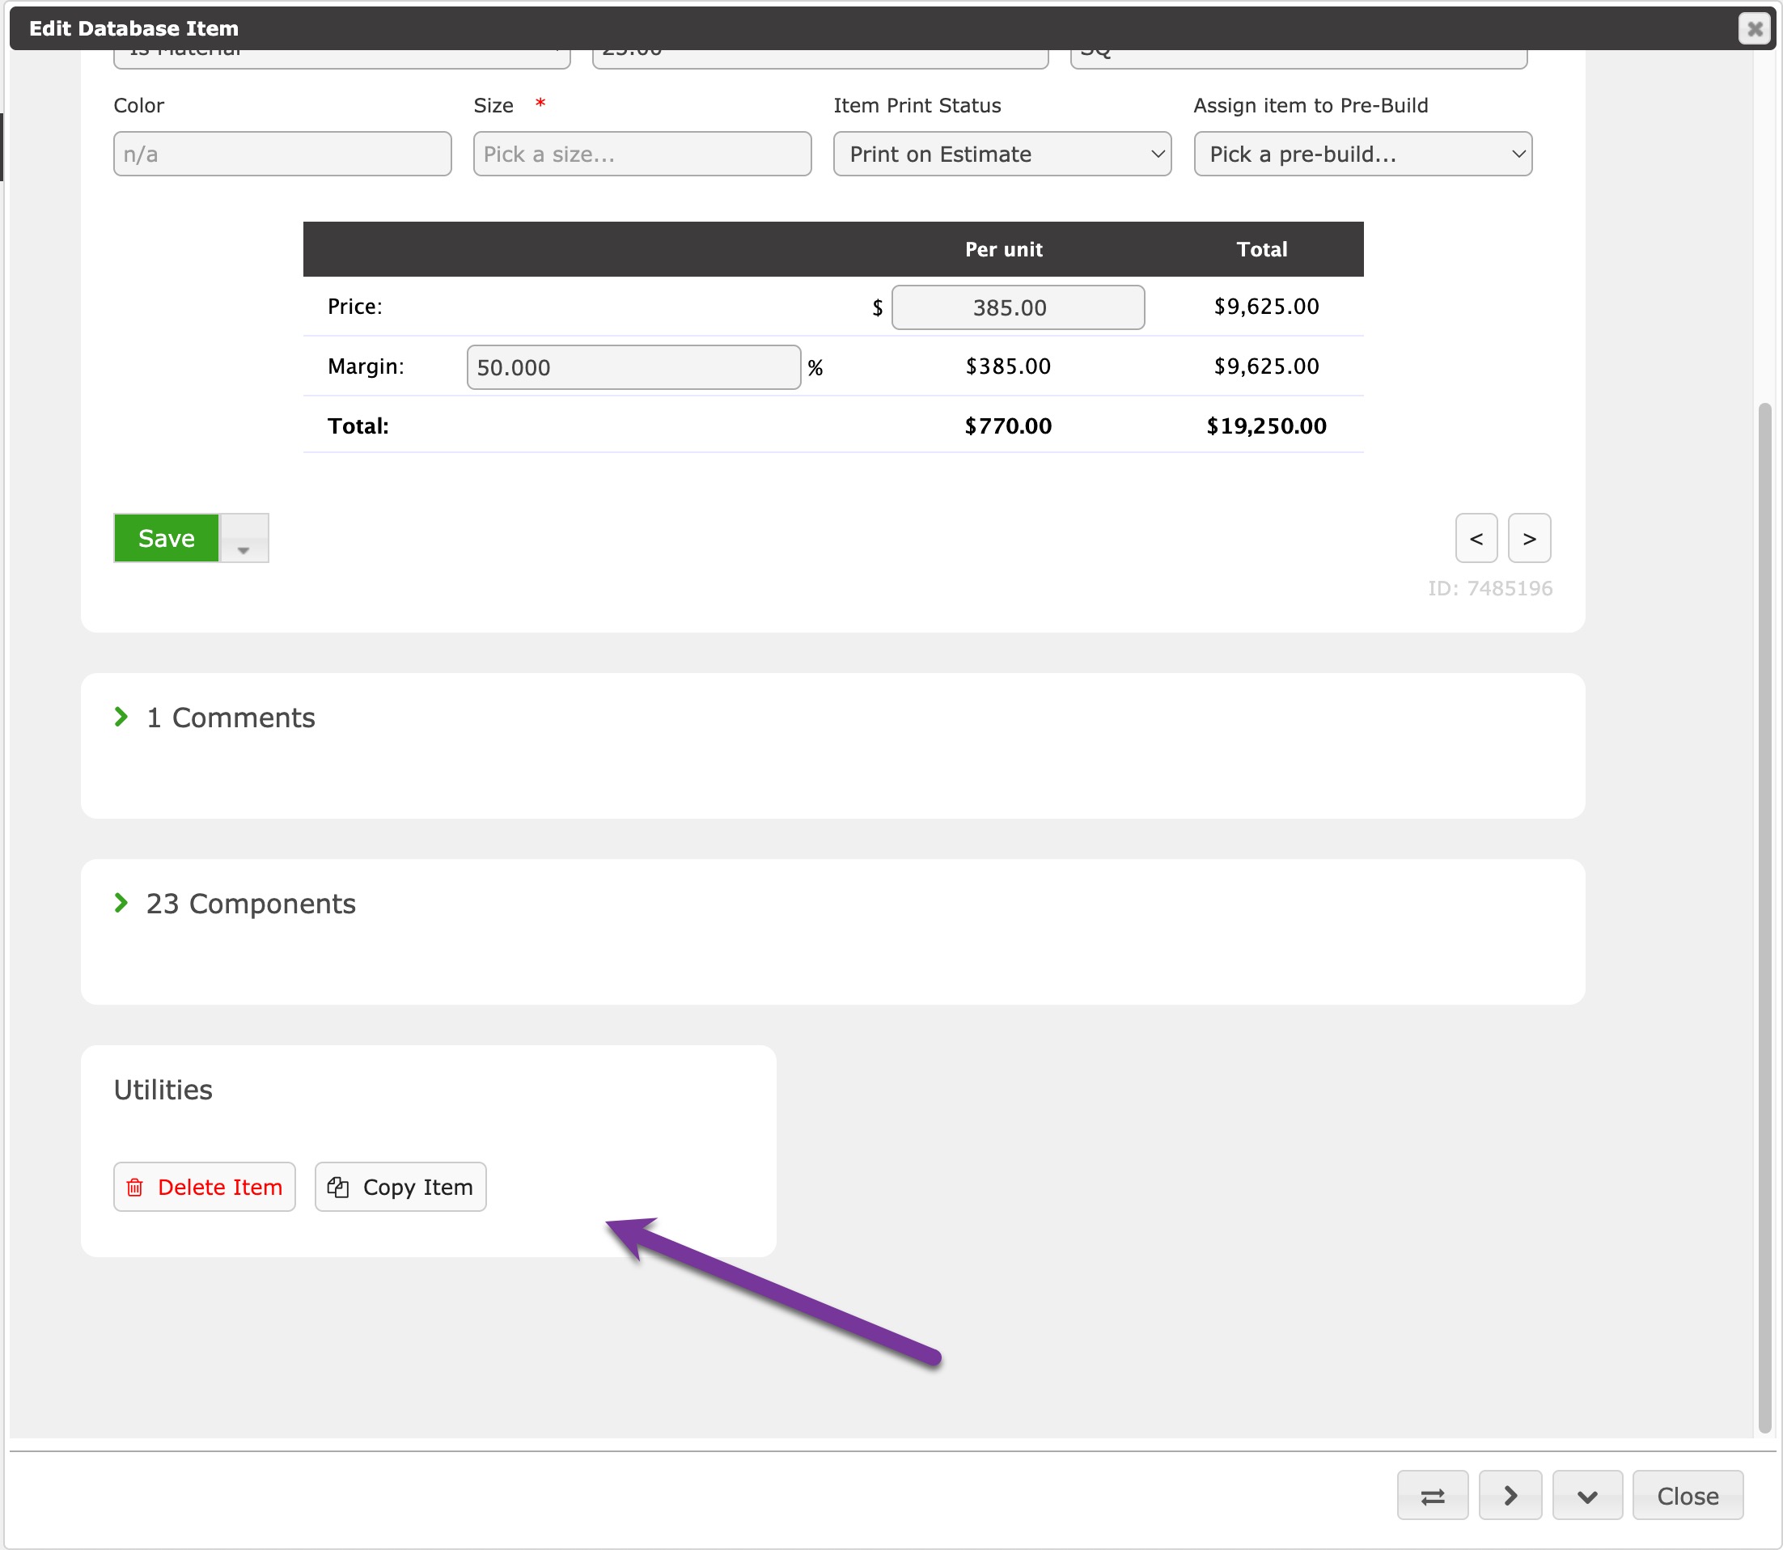The height and width of the screenshot is (1550, 1783).
Task: Close dialog with X icon in title bar
Action: coord(1754,28)
